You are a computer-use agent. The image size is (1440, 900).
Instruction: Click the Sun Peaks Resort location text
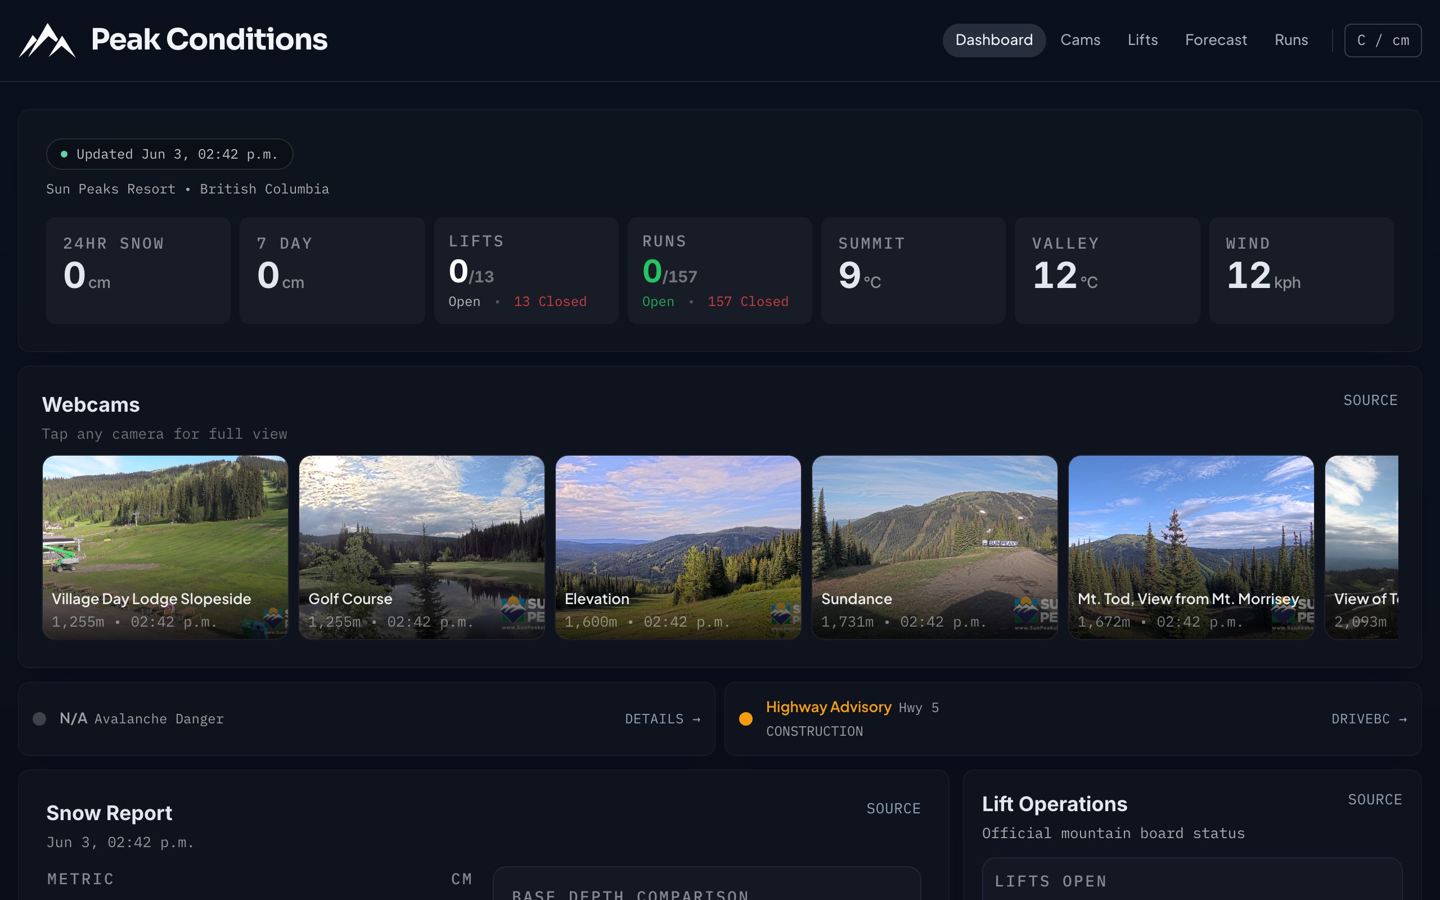click(x=187, y=188)
